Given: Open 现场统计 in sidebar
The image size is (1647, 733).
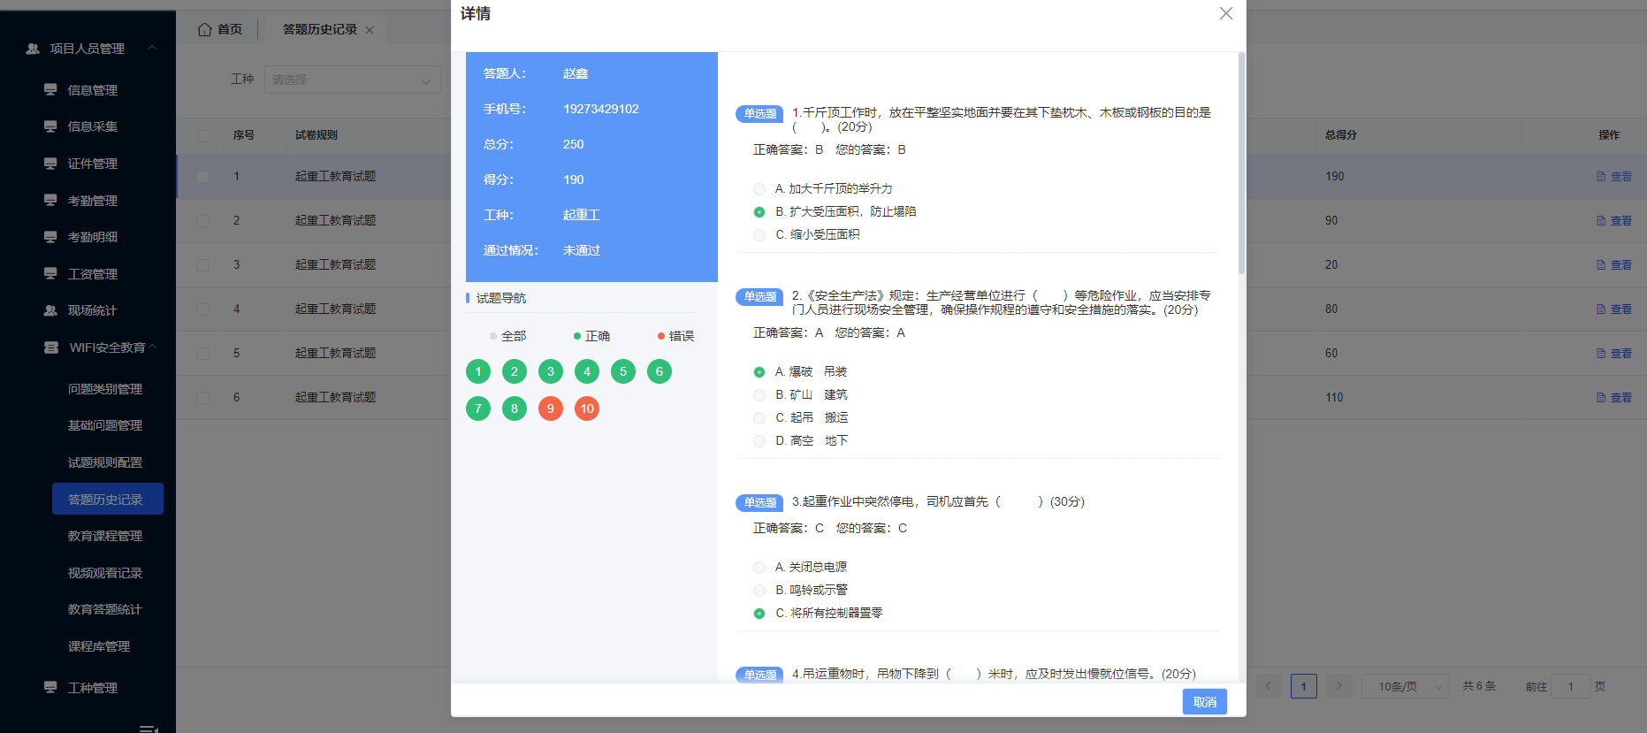Looking at the screenshot, I should 92,310.
